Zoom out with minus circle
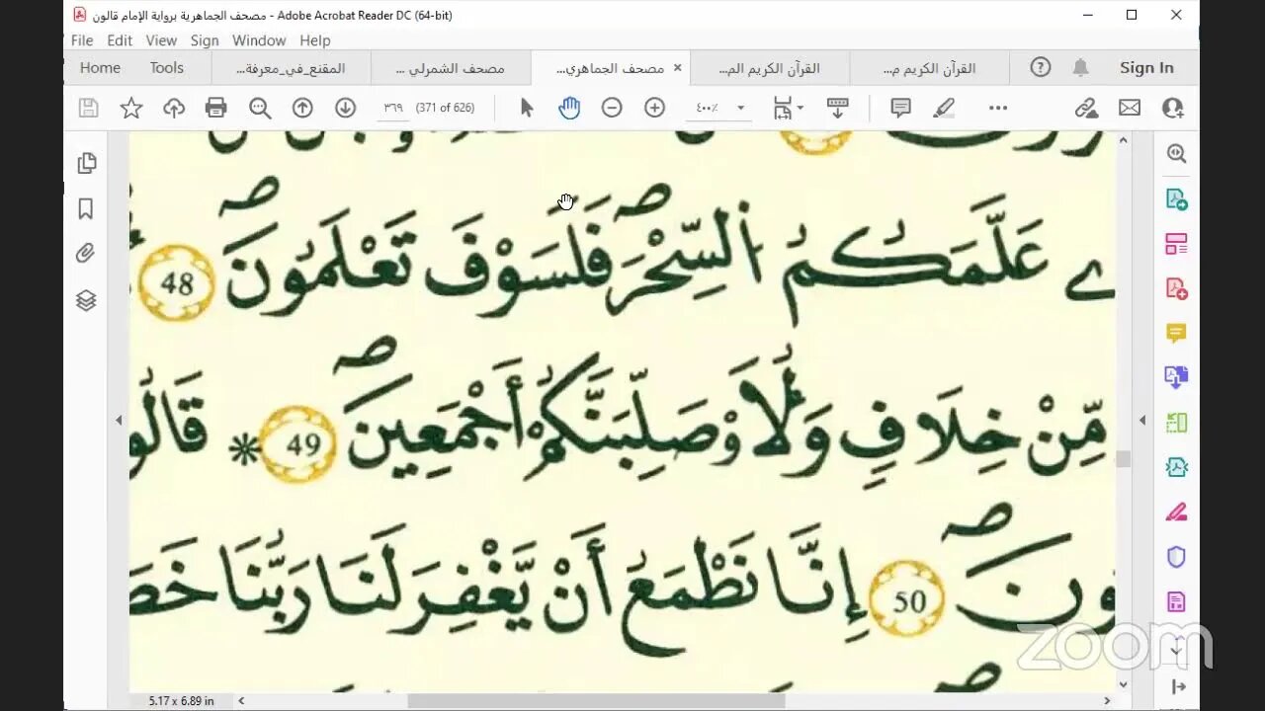Screen dimensions: 1265x711 pos(612,108)
